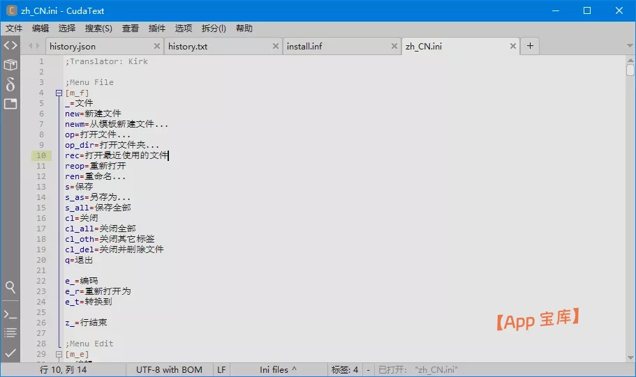Image resolution: width=636 pixels, height=377 pixels.
Task: Open the Console panel icon
Action: coord(10,314)
